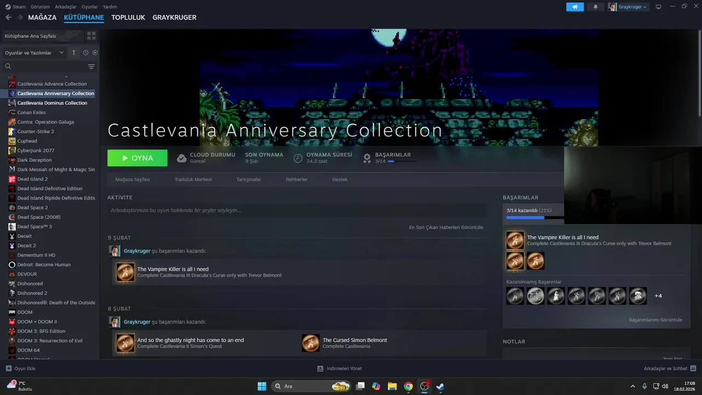
Task: Click the achievements gear icon
Action: pyautogui.click(x=367, y=158)
